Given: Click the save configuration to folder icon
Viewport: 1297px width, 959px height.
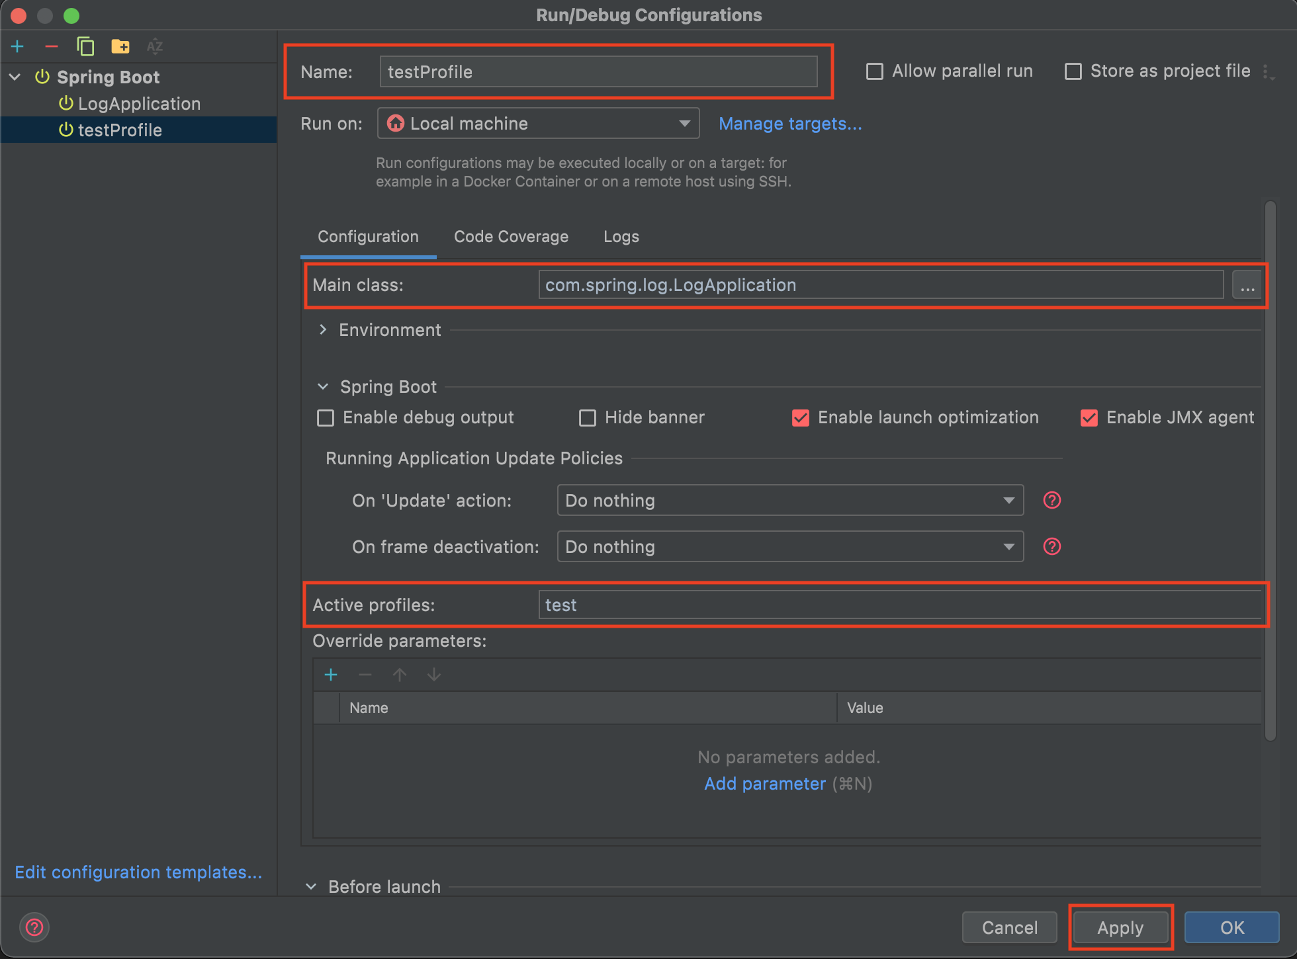Looking at the screenshot, I should (x=120, y=46).
